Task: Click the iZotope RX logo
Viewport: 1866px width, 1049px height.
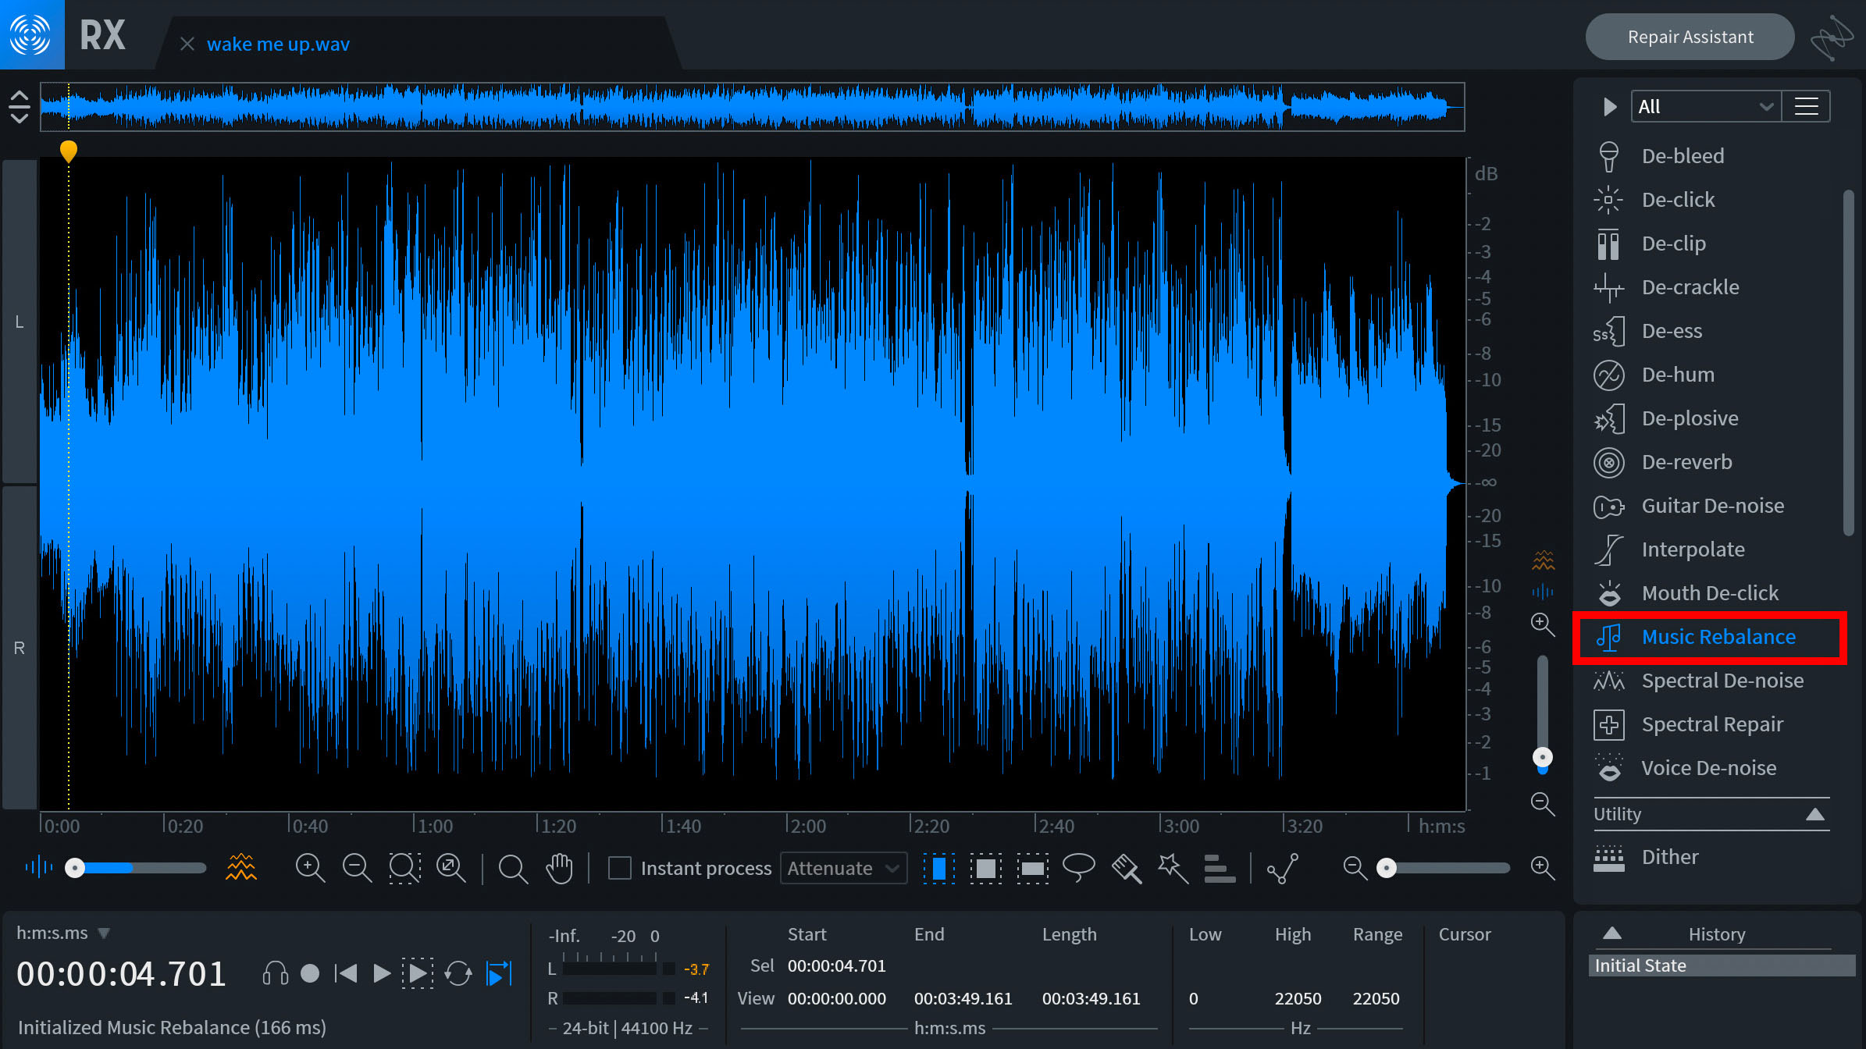Action: click(31, 34)
